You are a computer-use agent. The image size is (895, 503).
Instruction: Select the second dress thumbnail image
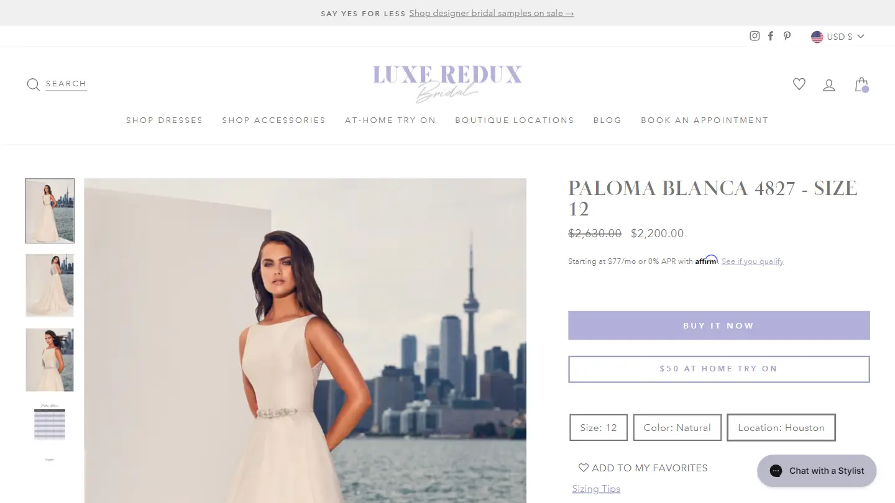coord(50,286)
